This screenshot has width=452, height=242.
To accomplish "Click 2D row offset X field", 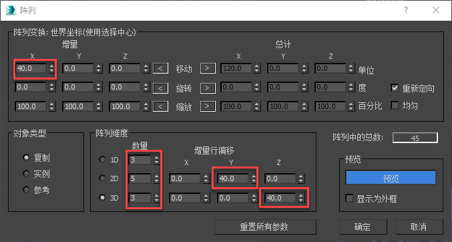I will [186, 178].
